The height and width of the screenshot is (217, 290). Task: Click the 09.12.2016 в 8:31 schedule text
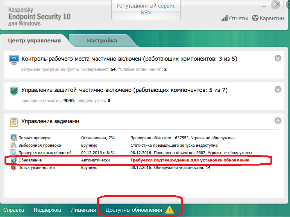(x=98, y=153)
